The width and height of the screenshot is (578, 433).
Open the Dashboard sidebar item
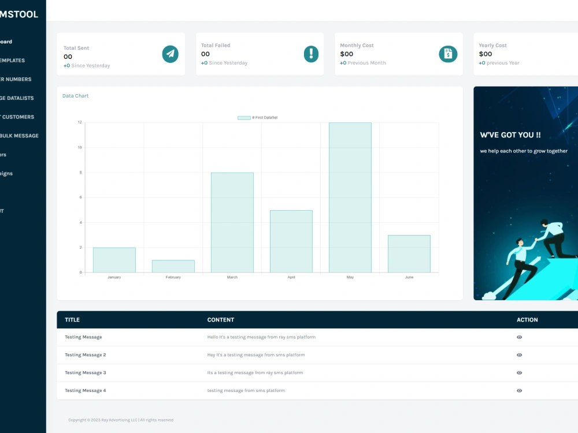coord(6,42)
